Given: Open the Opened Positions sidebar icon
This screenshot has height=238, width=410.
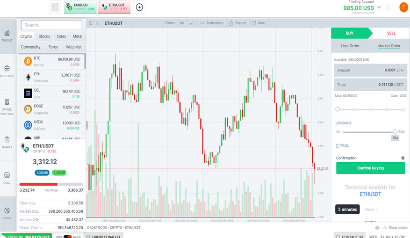Looking at the screenshot, I should pyautogui.click(x=7, y=106).
